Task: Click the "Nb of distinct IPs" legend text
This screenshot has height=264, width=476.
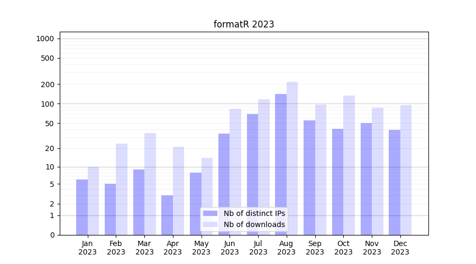Action: click(254, 213)
